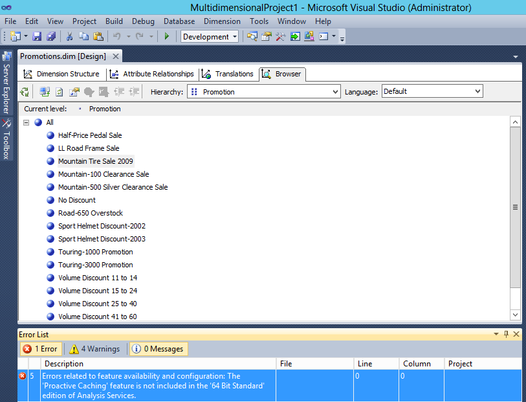Screen dimensions: 526x402
Task: Click the green arrow Start Page icon
Action: pos(295,36)
